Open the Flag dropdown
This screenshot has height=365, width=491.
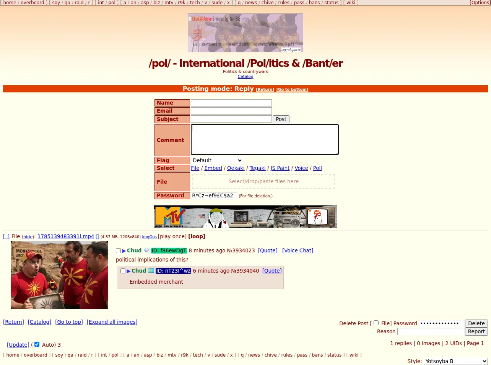217,161
